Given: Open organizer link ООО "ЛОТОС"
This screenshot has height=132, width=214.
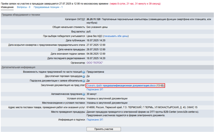Looking at the screenshot, I should pos(95,63).
